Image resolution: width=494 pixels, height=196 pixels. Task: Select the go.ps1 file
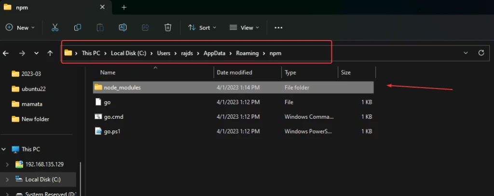233,131
